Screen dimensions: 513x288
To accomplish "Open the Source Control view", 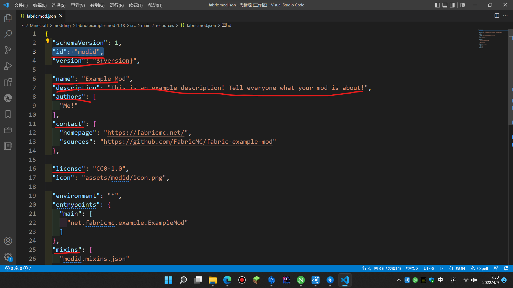I will pos(8,50).
